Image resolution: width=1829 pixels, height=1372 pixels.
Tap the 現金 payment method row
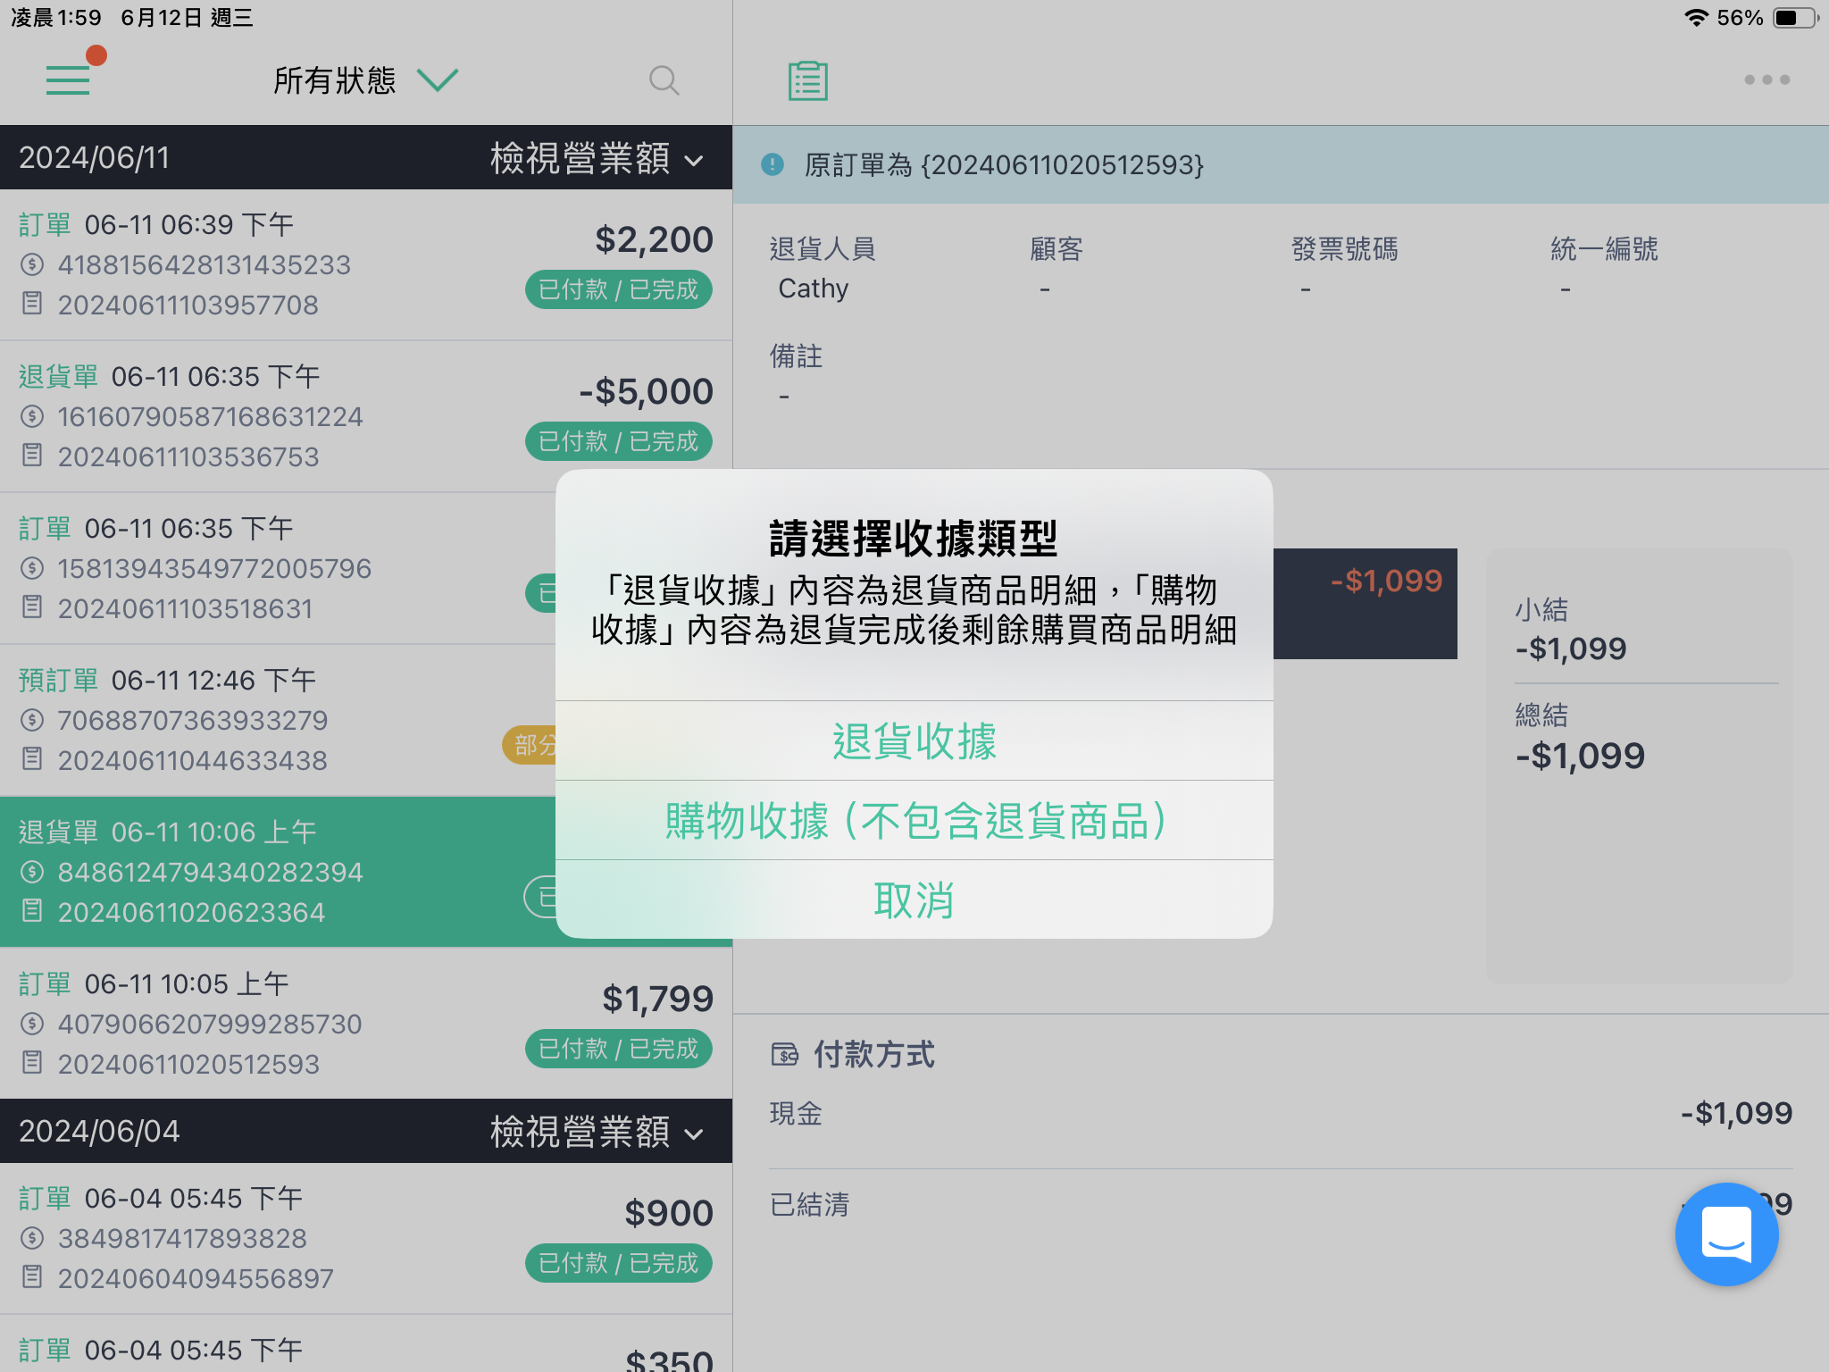click(1281, 1113)
